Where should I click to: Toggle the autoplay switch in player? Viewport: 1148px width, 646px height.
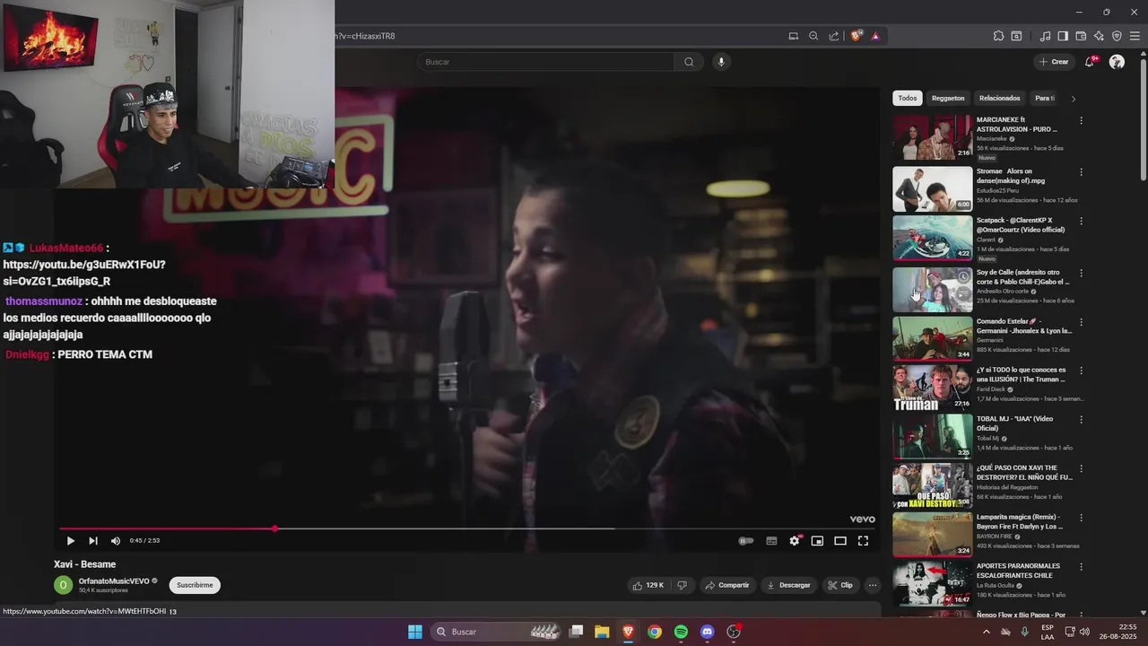(x=745, y=541)
